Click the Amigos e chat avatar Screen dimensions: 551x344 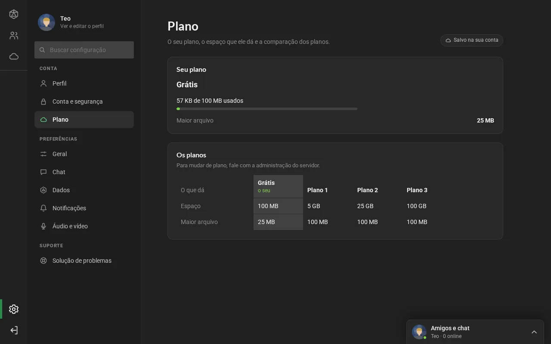click(419, 332)
